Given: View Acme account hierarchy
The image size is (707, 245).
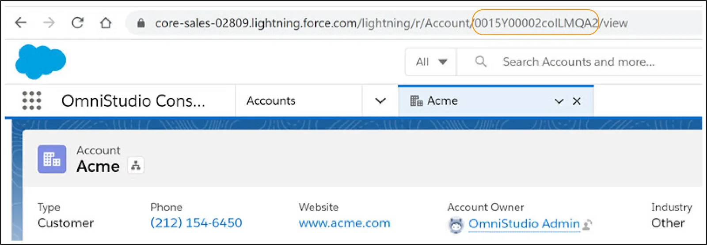Looking at the screenshot, I should 136,166.
